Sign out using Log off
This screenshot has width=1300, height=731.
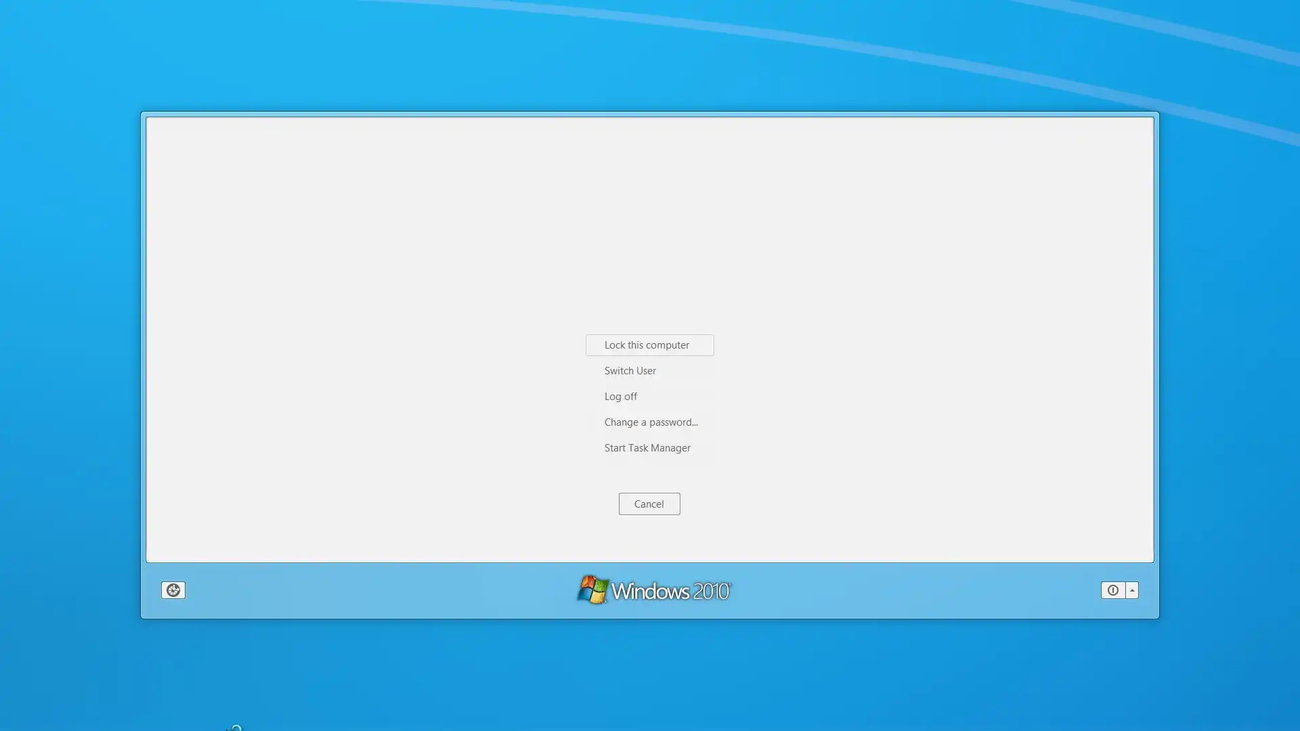tap(620, 397)
